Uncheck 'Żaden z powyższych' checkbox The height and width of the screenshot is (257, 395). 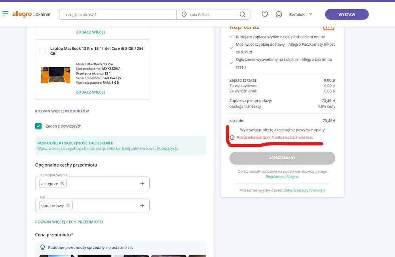click(x=38, y=126)
